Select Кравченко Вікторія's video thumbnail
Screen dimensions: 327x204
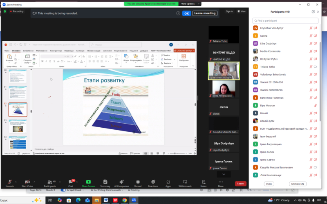(224, 71)
